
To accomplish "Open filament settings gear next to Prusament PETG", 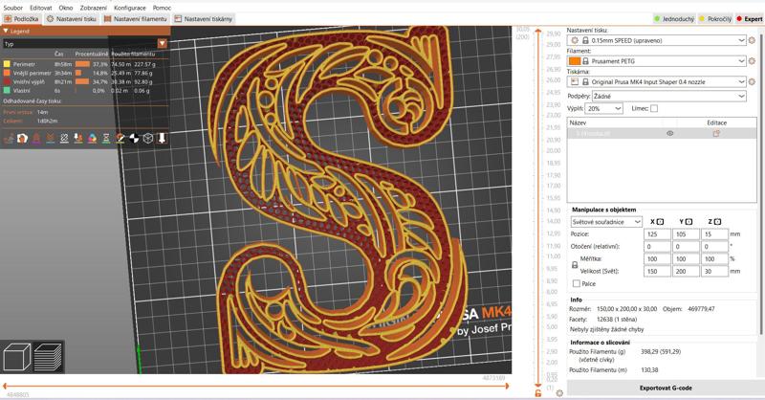I will [752, 61].
